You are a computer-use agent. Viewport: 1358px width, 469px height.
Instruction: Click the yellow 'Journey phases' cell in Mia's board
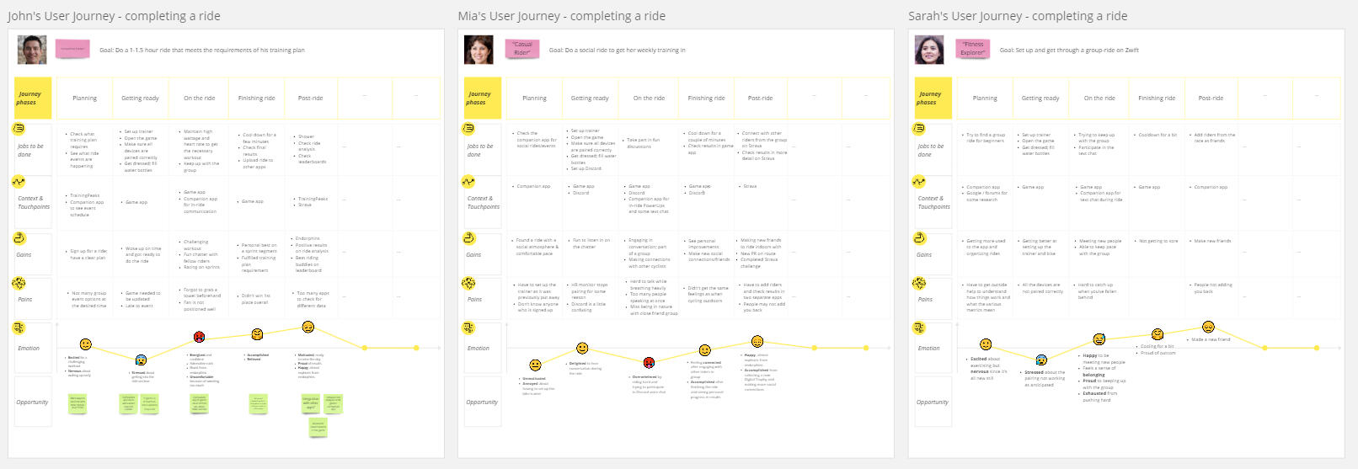coord(479,99)
